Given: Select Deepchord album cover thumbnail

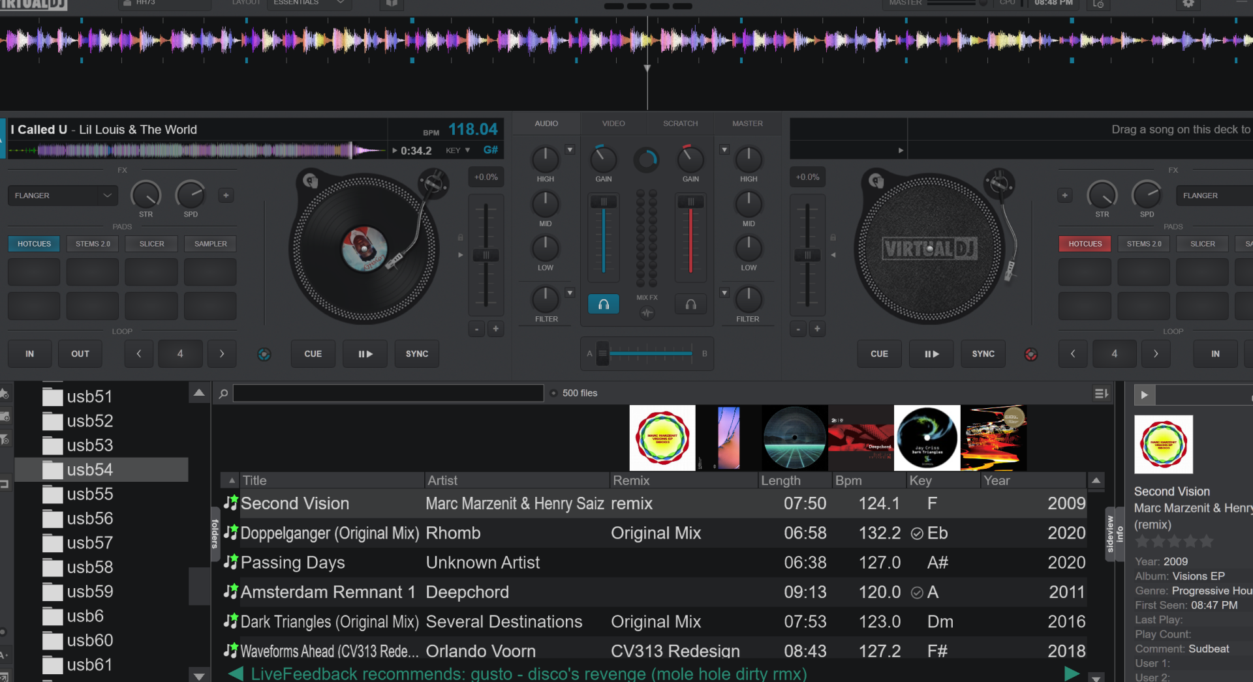Looking at the screenshot, I should 861,438.
